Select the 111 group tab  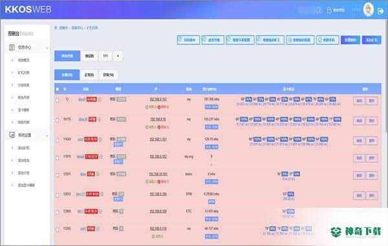pos(105,56)
